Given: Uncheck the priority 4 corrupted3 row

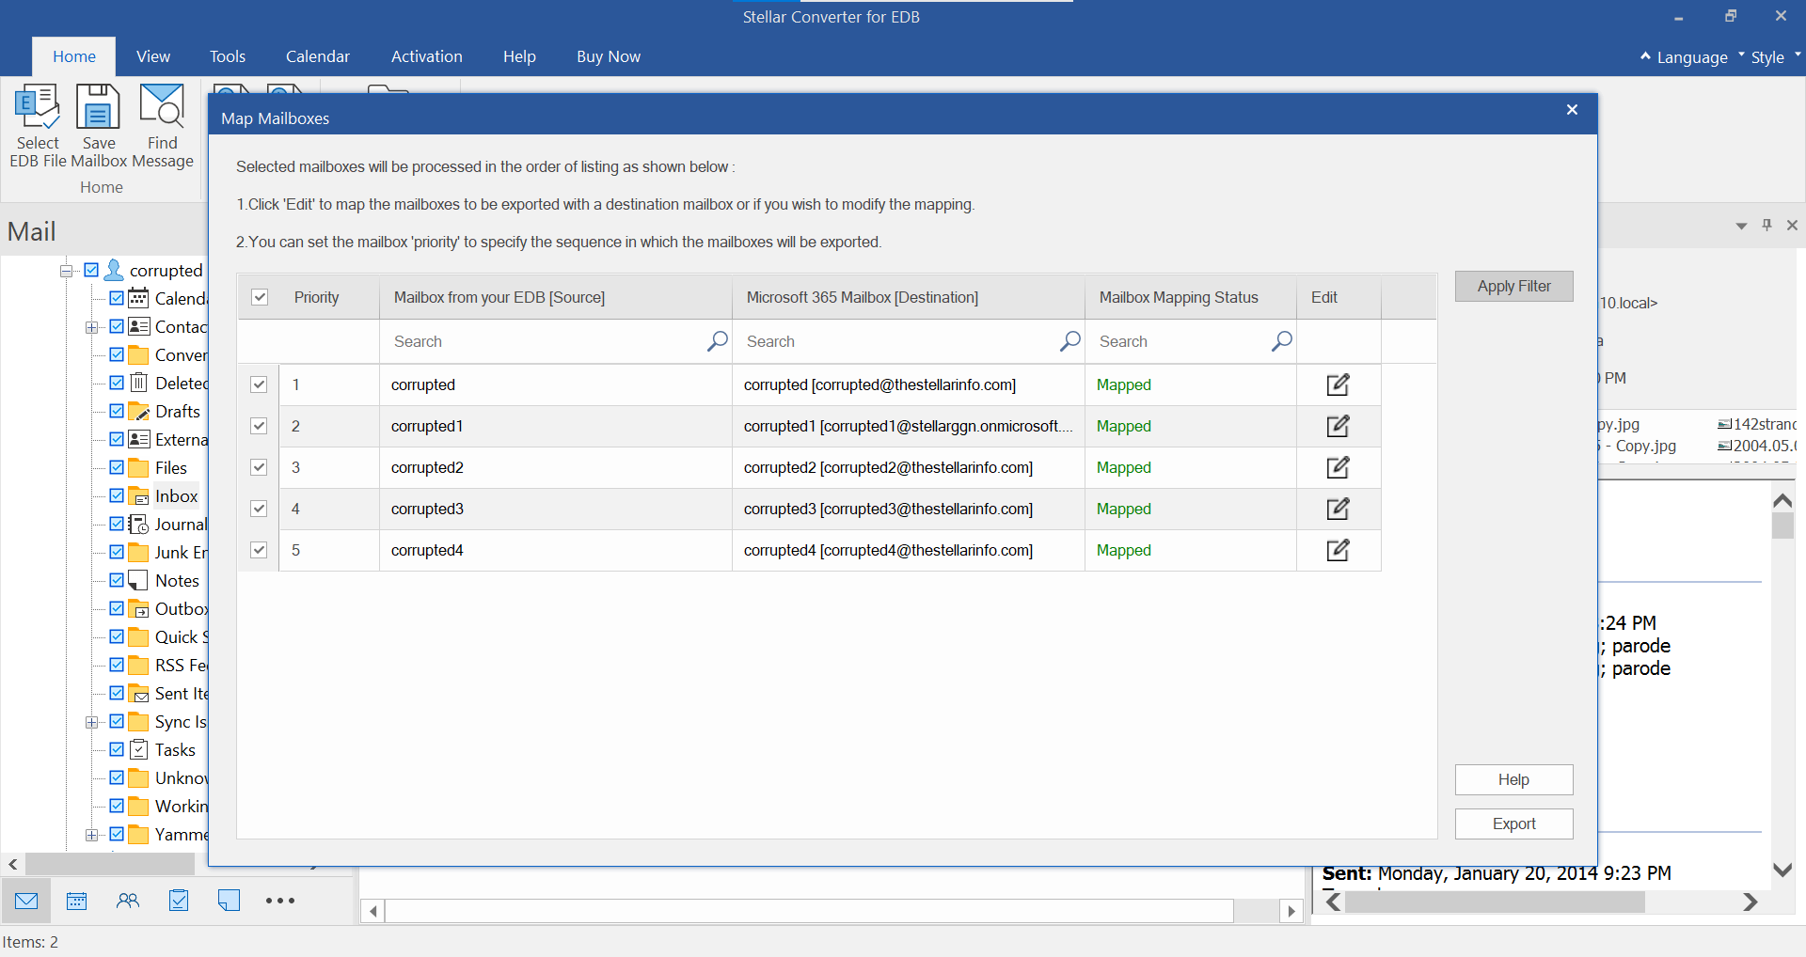Looking at the screenshot, I should click(259, 509).
